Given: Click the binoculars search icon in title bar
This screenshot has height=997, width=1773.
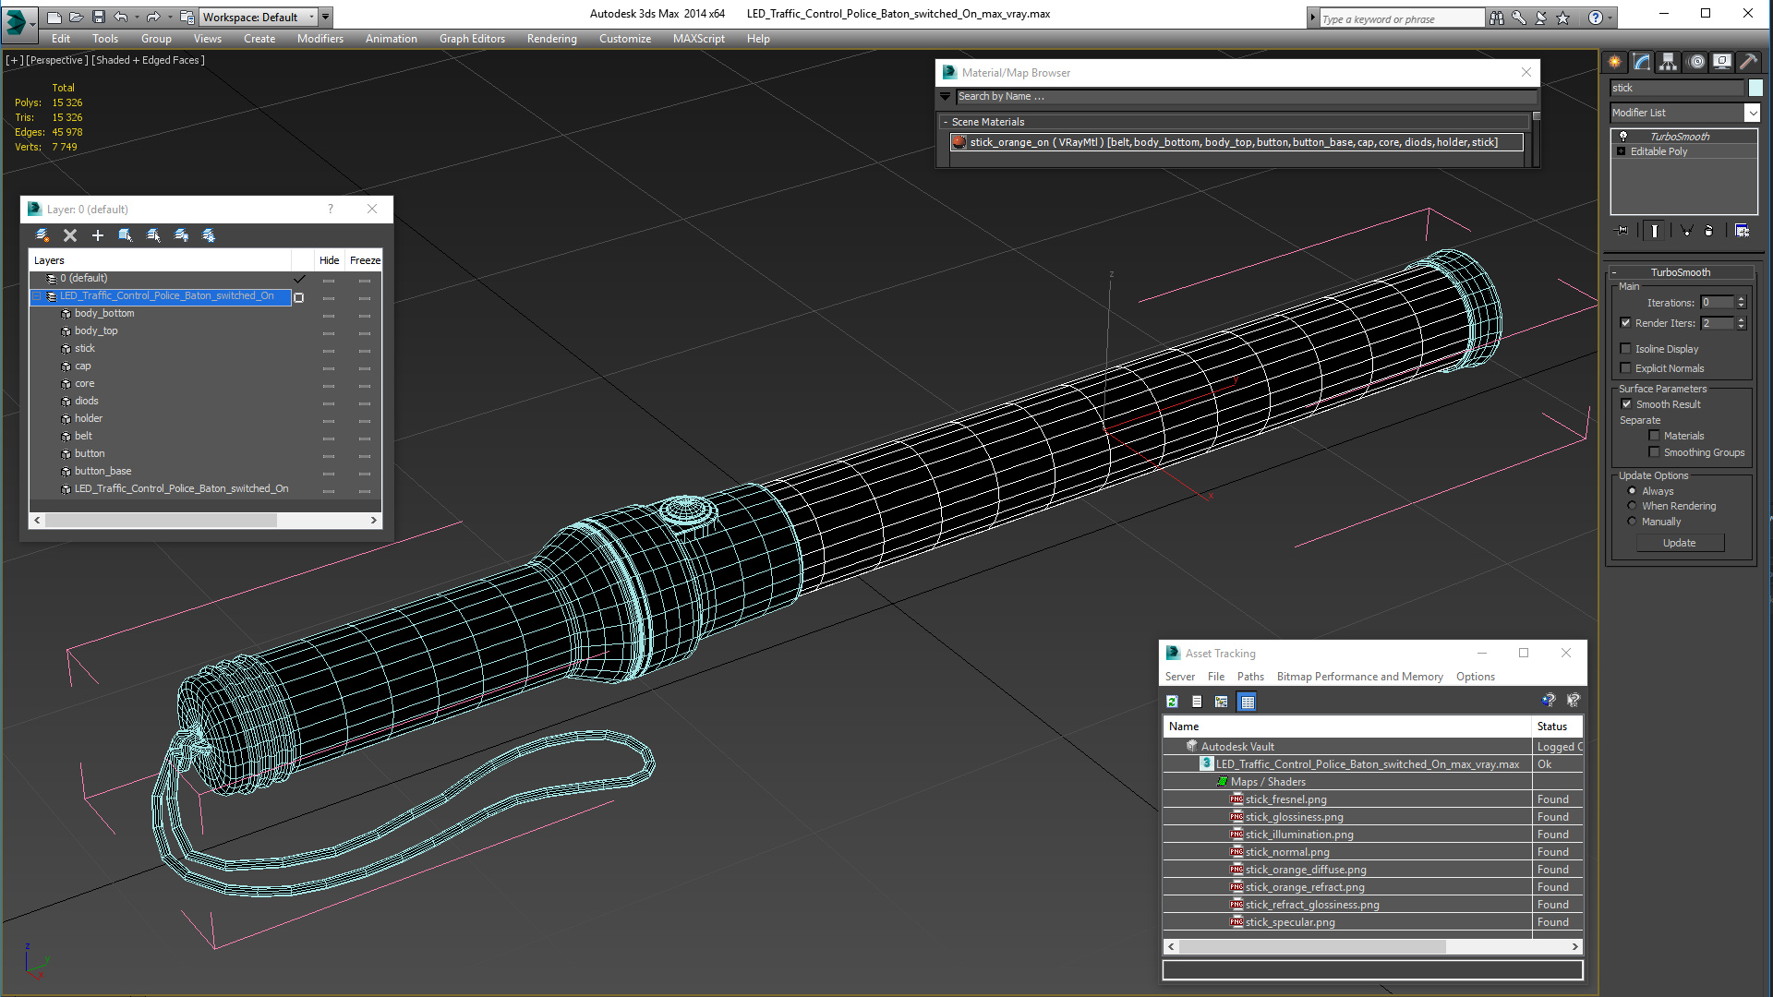Looking at the screenshot, I should [1497, 18].
